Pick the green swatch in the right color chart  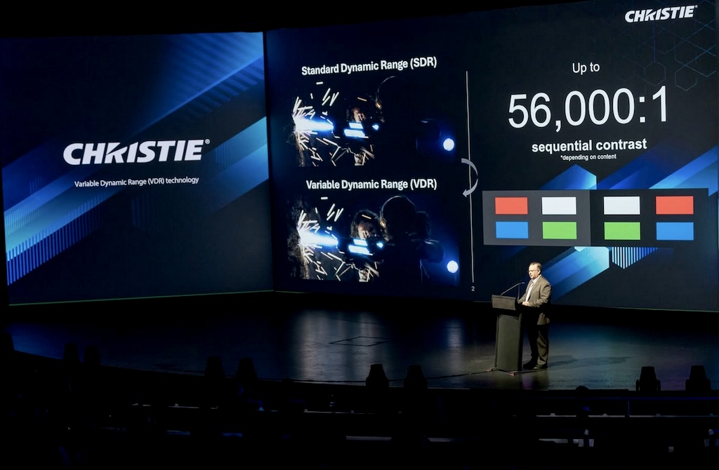click(x=622, y=231)
